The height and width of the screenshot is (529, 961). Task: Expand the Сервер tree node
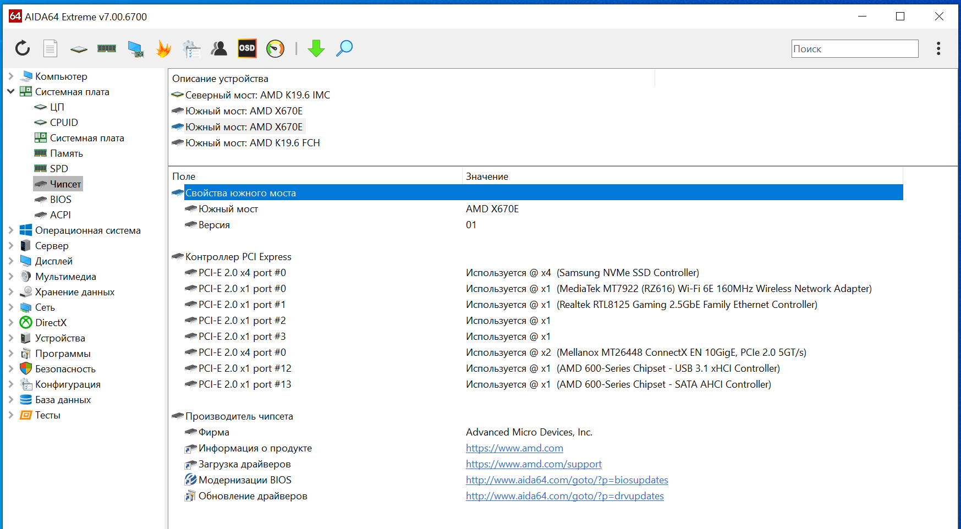tap(10, 245)
